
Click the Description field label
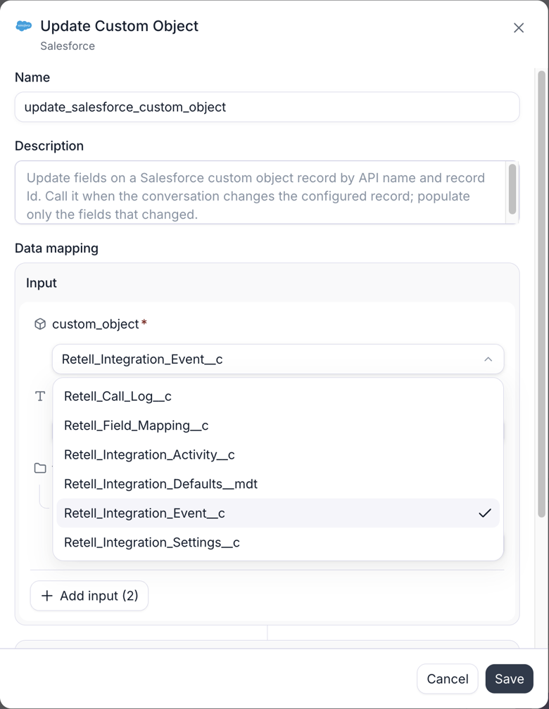[x=49, y=146]
